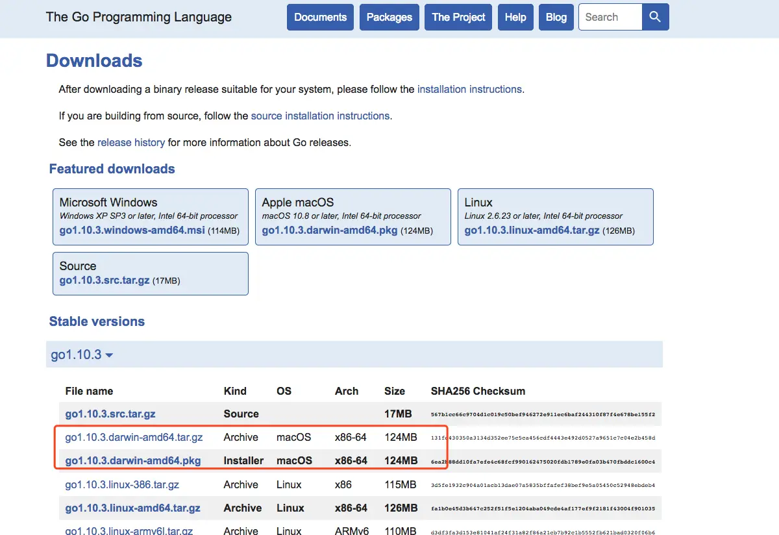Viewport: 779px width, 535px height.
Task: Click the Size column header
Action: 395,391
